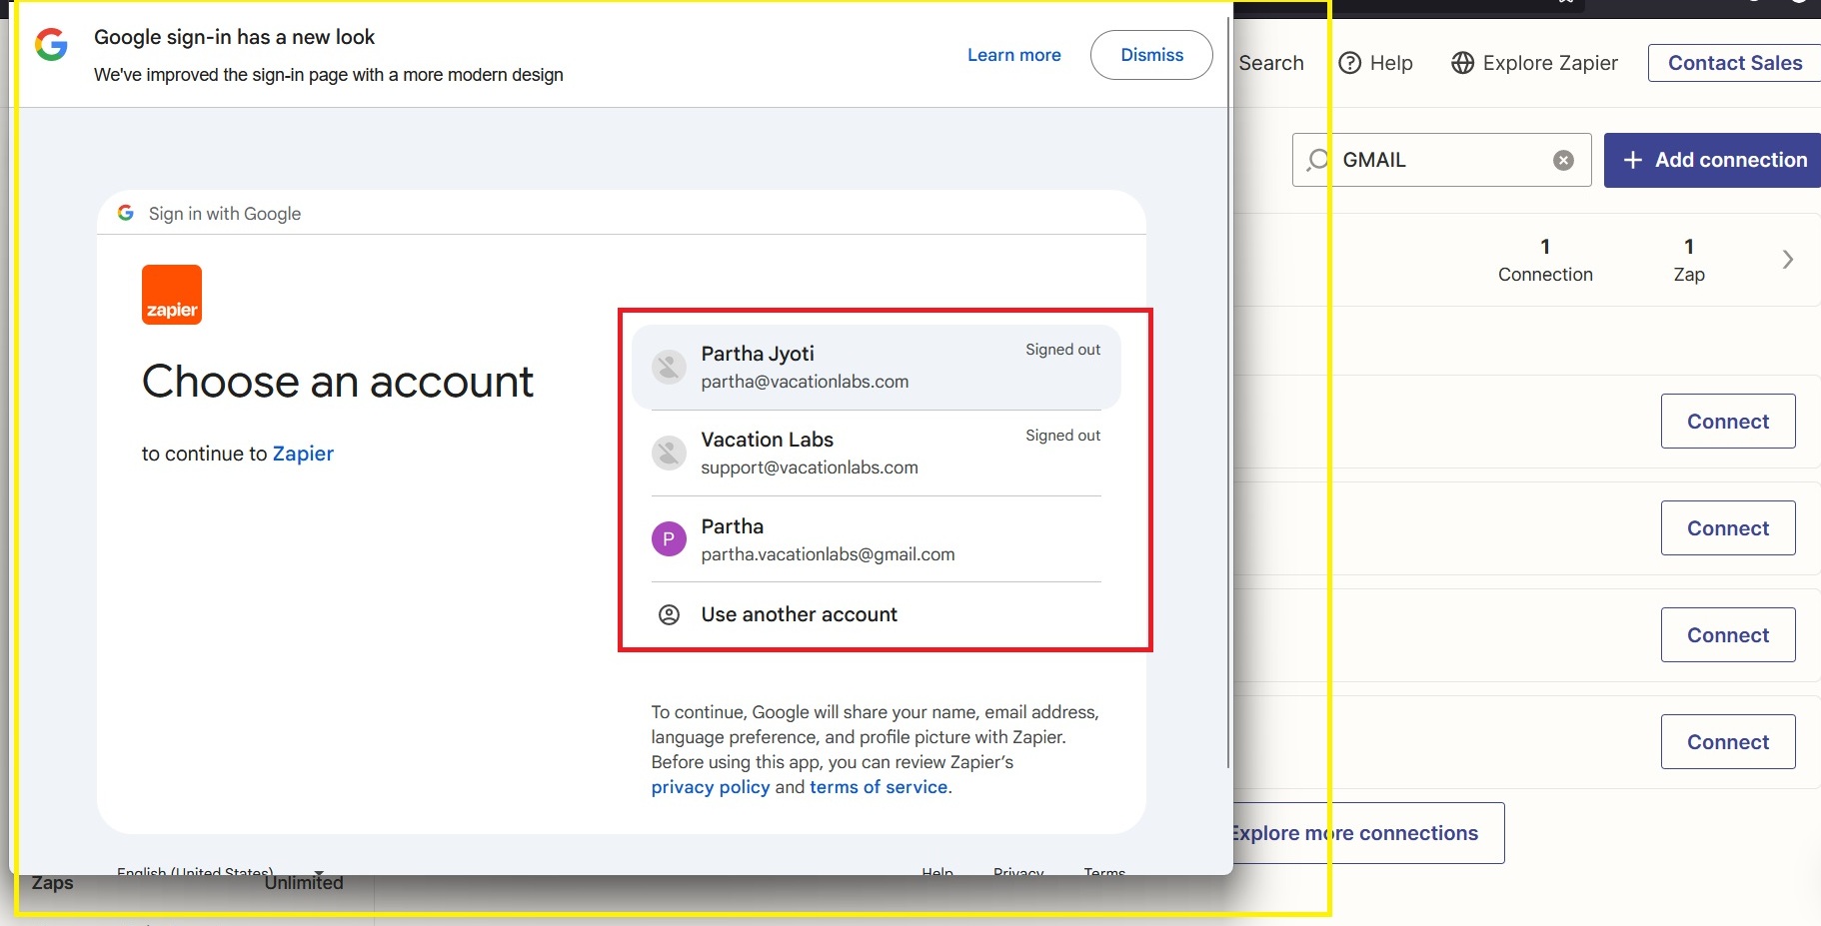
Task: Open the Learn more link
Action: [1013, 55]
